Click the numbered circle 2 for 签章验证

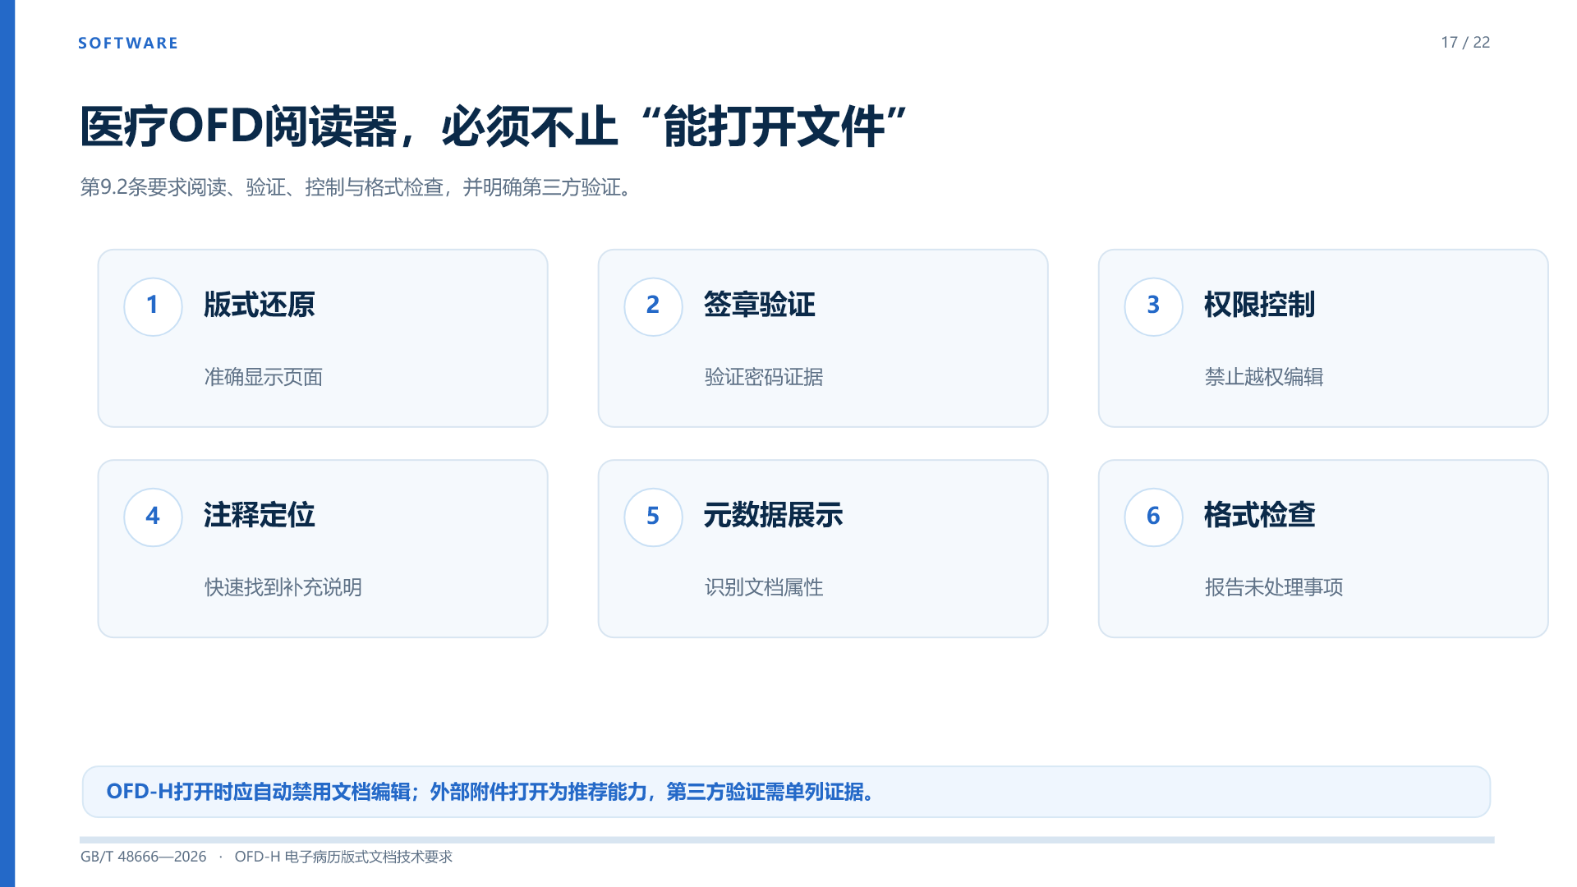click(x=653, y=306)
